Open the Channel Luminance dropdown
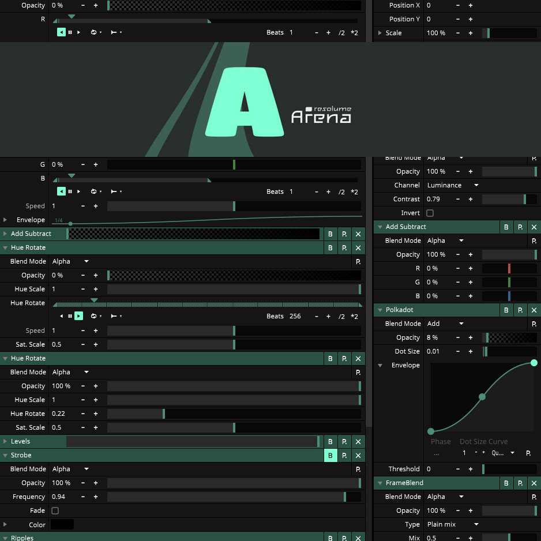This screenshot has width=541, height=541. click(x=453, y=185)
